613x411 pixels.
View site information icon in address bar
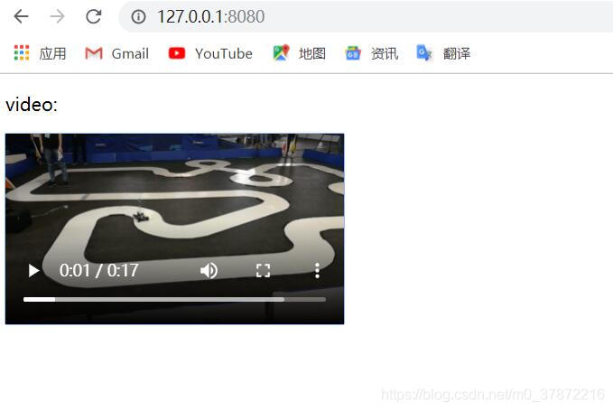[x=138, y=16]
